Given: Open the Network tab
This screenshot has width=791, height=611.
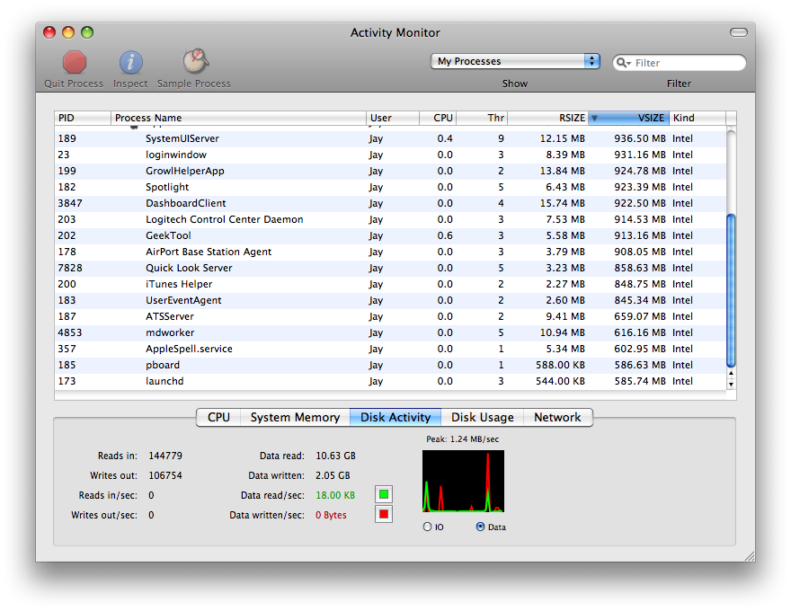Looking at the screenshot, I should click(557, 418).
